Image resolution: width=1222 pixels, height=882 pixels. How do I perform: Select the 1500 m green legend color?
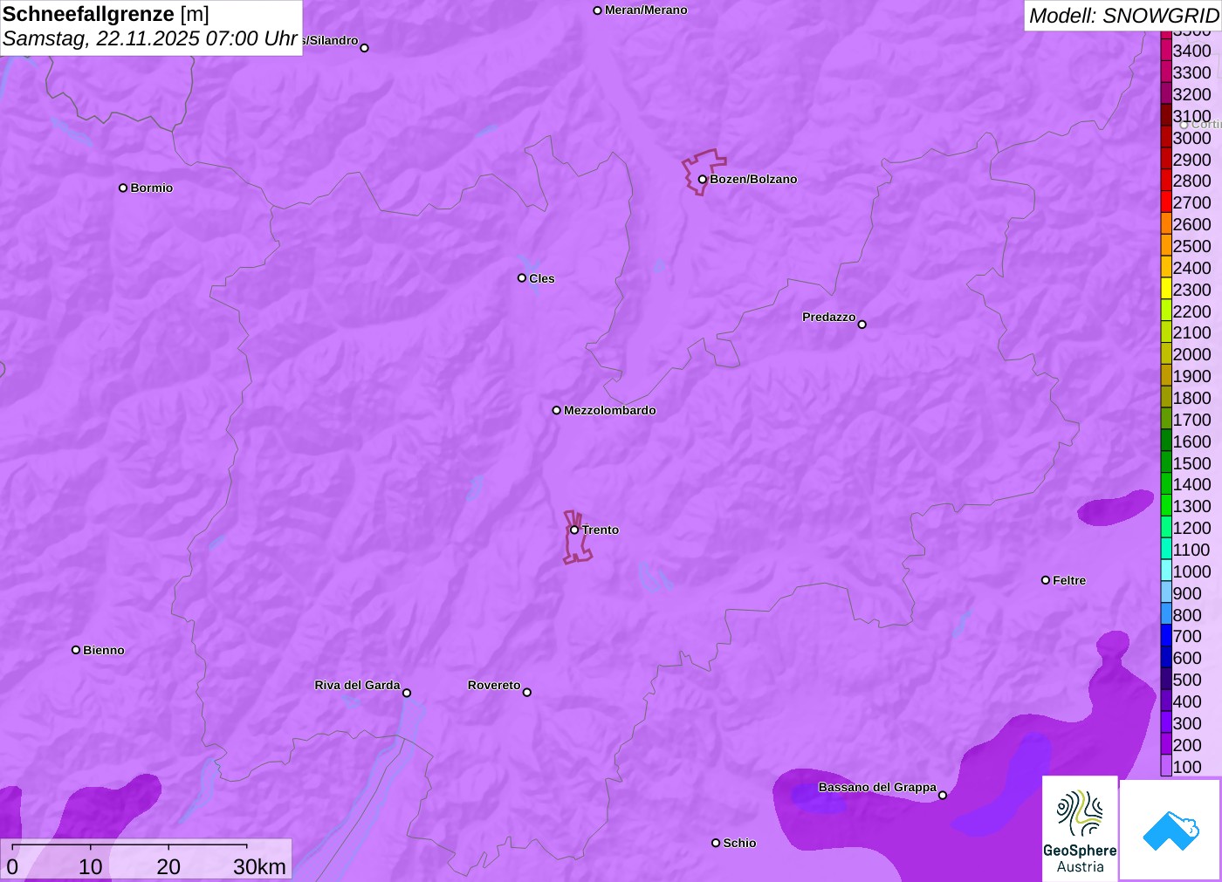tap(1166, 462)
